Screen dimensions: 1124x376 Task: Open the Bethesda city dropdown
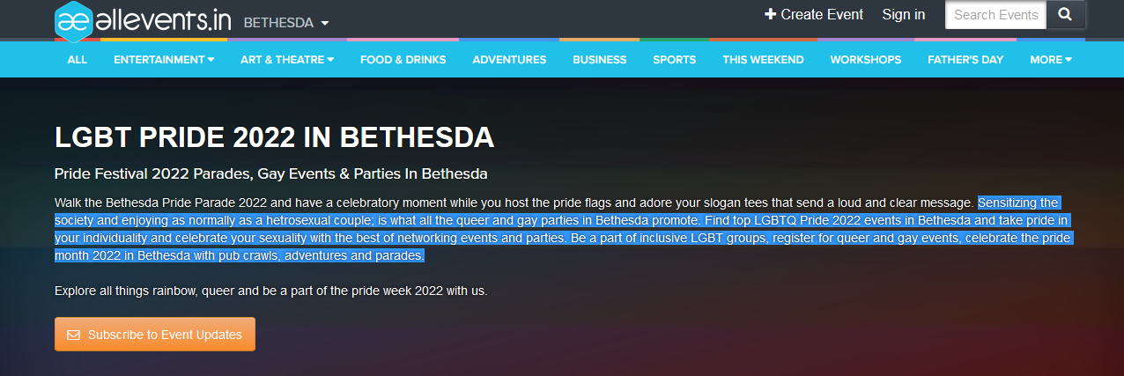(285, 23)
